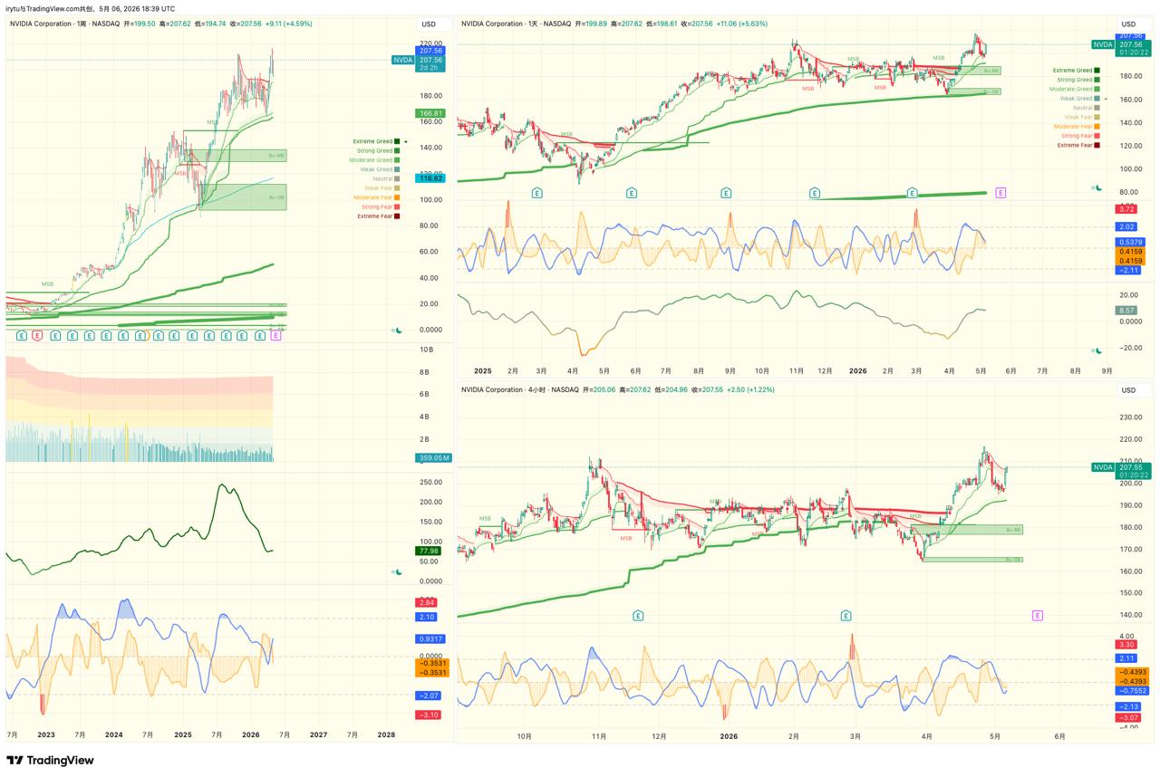Click the red 3.30 label on 4-hour chart

coord(1126,645)
